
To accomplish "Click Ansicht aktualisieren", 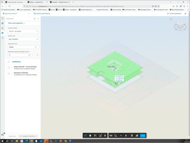I will coord(42,14).
